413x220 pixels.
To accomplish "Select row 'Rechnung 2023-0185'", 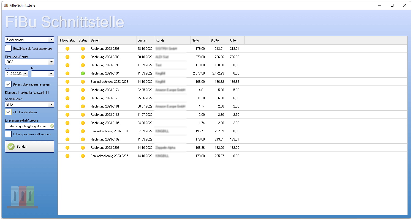I will (x=233, y=123).
